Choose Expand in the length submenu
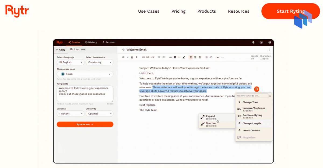Image resolution: width=323 pixels, height=168 pixels. coord(217,117)
